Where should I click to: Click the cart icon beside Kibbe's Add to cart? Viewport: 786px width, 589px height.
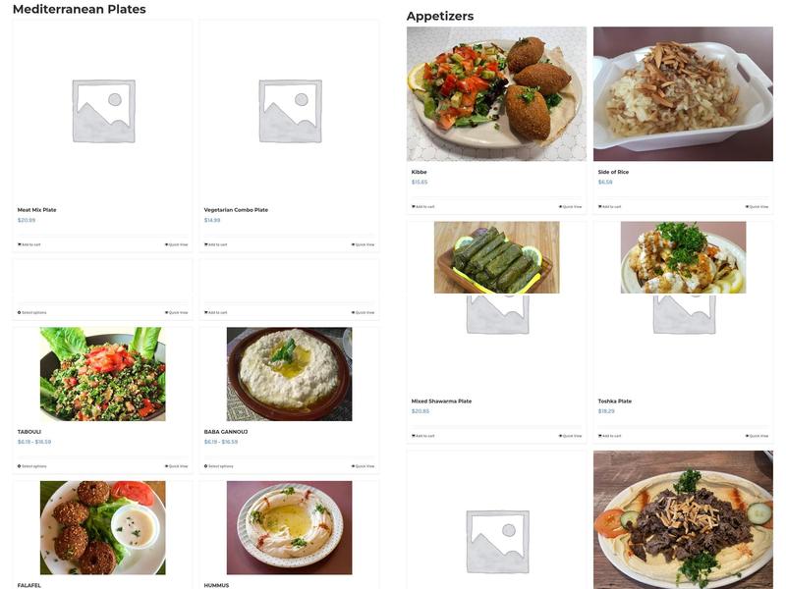pos(412,206)
